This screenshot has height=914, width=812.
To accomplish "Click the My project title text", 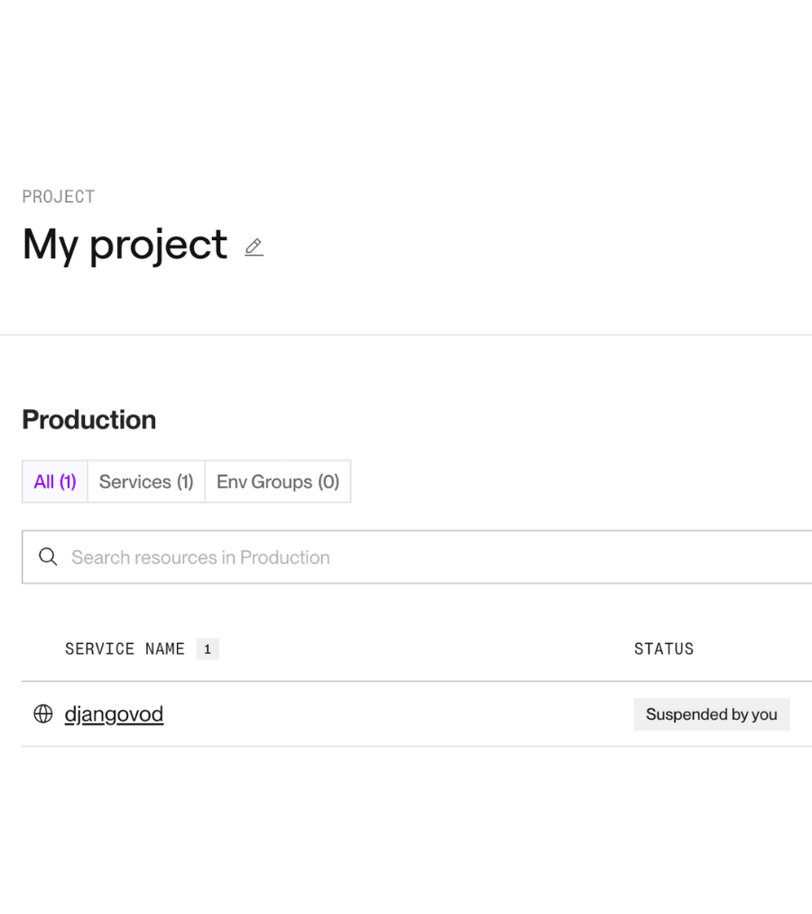I will pos(125,245).
